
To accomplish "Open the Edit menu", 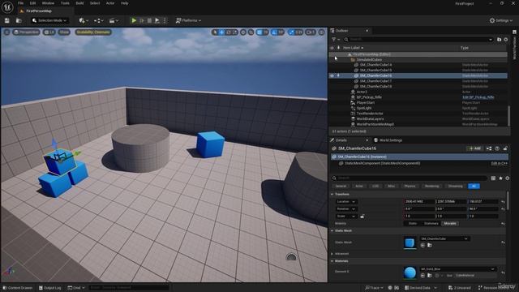I will 32,3.
